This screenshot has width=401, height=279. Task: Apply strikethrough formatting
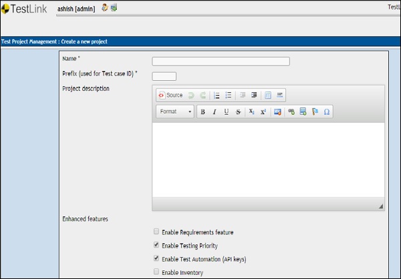pos(239,112)
